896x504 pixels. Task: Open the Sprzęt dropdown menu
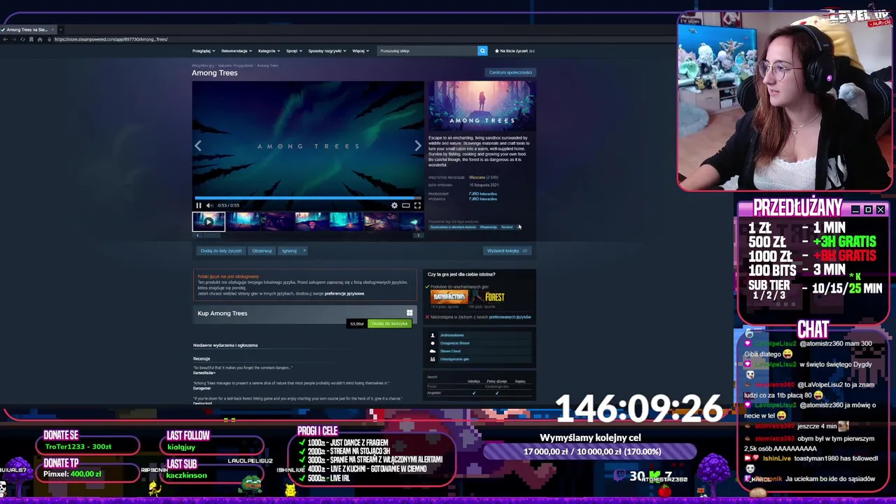(293, 50)
